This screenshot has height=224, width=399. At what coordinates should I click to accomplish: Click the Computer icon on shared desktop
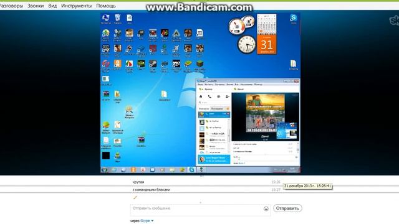point(105,19)
